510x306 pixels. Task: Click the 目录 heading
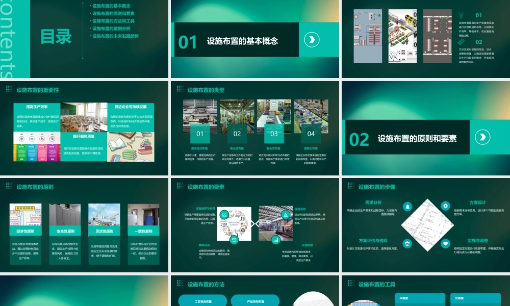tap(56, 36)
